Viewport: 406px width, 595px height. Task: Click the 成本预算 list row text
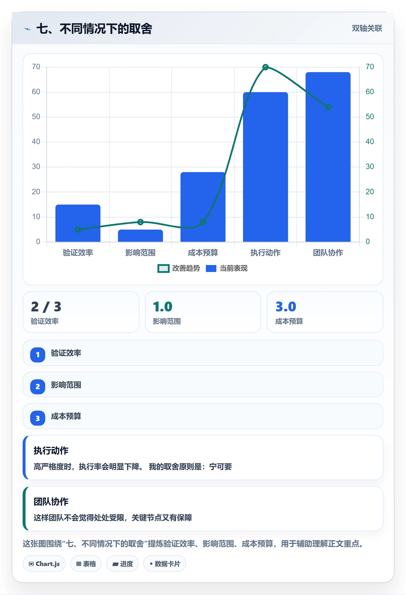pyautogui.click(x=66, y=416)
